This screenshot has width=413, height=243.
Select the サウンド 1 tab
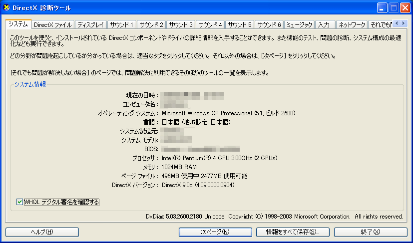click(x=121, y=24)
